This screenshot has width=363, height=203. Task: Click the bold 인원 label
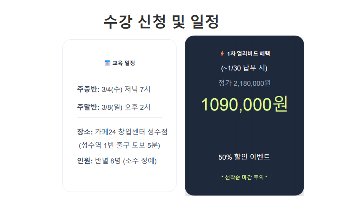[84, 161]
